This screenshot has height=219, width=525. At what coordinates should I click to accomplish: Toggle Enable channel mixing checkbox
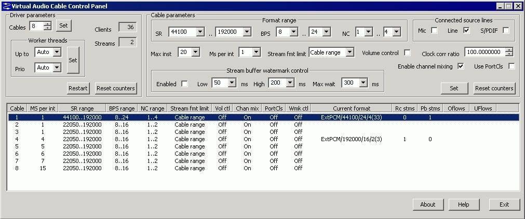(461, 66)
